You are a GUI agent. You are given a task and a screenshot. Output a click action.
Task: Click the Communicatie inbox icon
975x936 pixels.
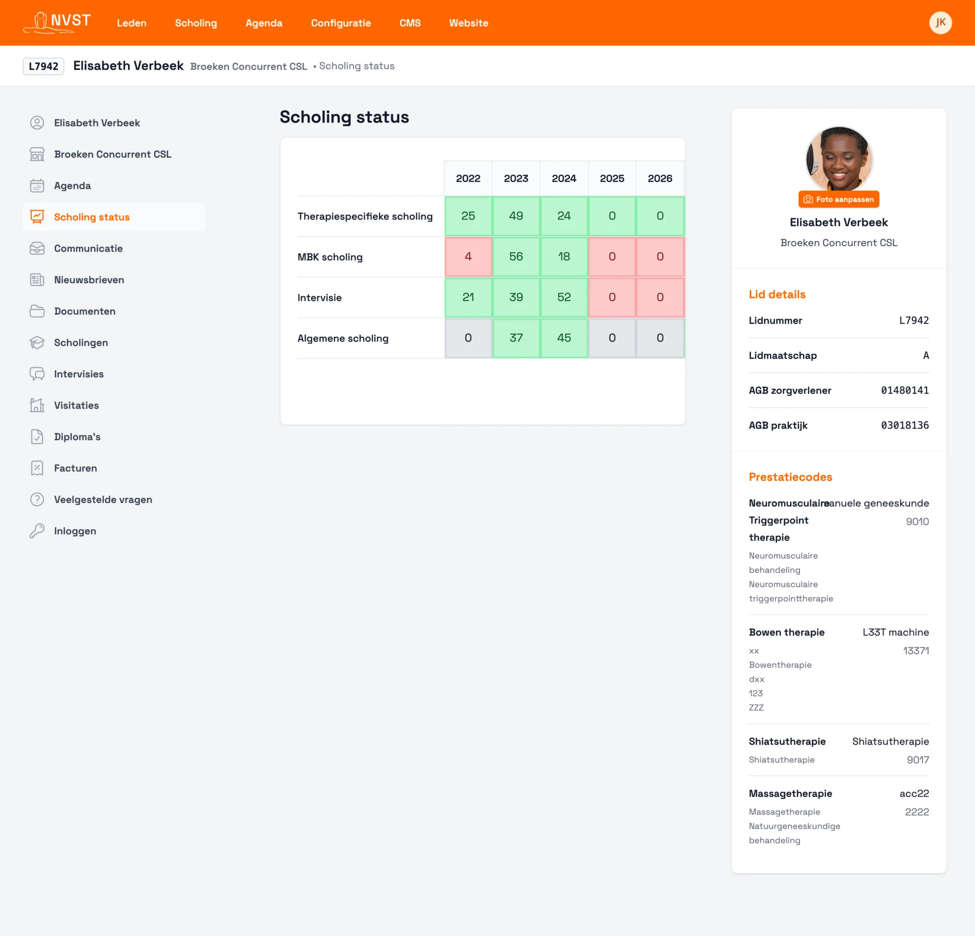37,249
